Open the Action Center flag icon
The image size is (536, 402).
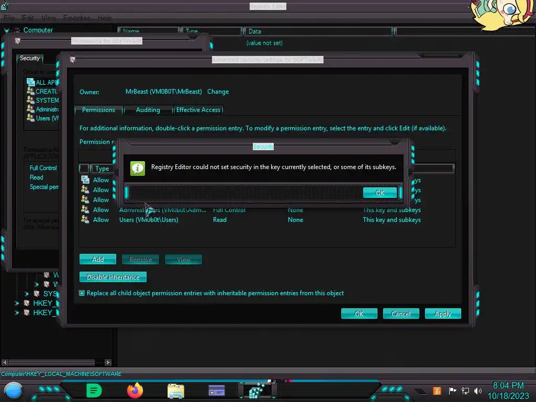452,390
